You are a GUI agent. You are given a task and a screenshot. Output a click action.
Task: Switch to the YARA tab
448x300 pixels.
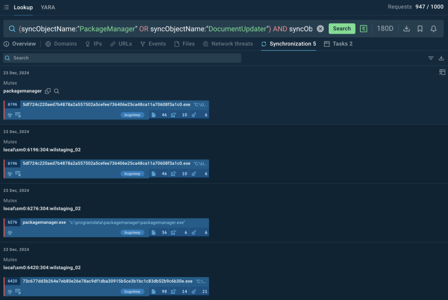[48, 7]
